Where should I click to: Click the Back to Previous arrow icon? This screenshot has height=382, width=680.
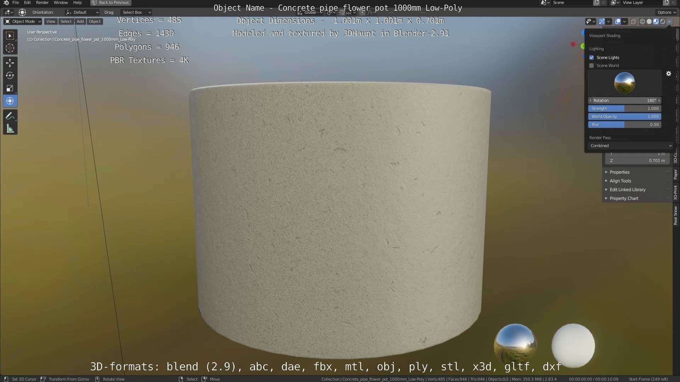[94, 2]
